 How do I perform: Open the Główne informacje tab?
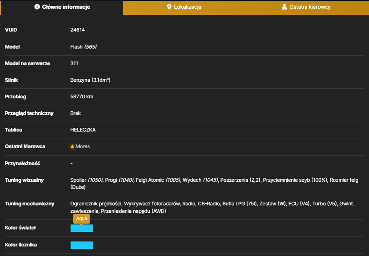tap(62, 7)
